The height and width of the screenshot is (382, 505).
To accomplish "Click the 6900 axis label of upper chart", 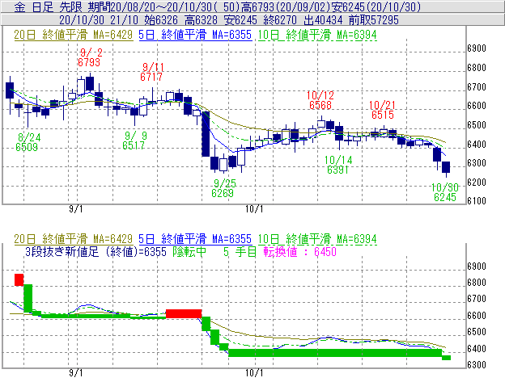I will click(477, 48).
